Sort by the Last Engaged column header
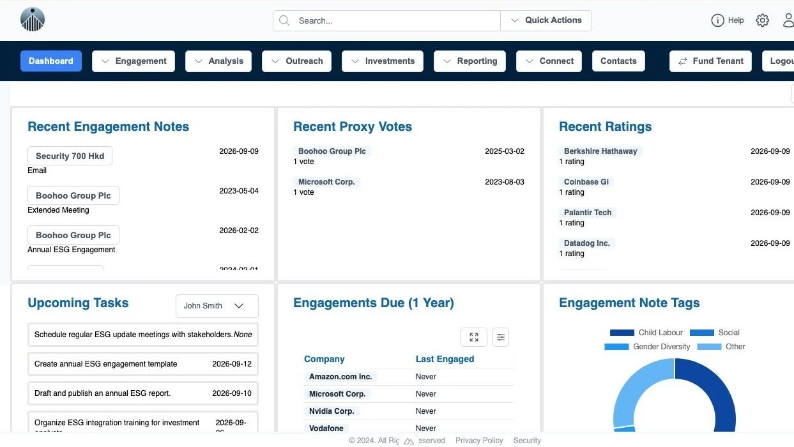The height and width of the screenshot is (447, 794). (x=445, y=359)
